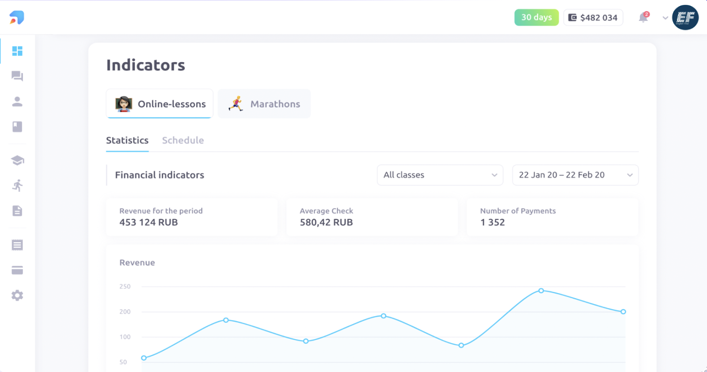Click the Indicators page heading
The height and width of the screenshot is (372, 707).
146,65
